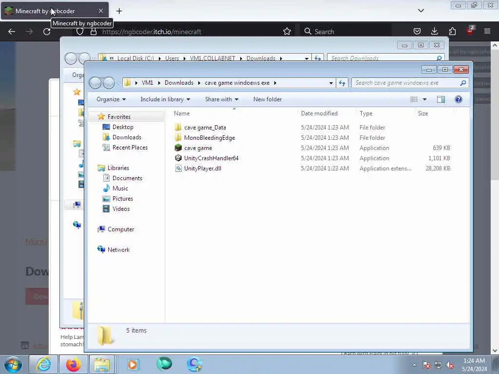Sort by Name column header
The width and height of the screenshot is (499, 374).
(182, 113)
